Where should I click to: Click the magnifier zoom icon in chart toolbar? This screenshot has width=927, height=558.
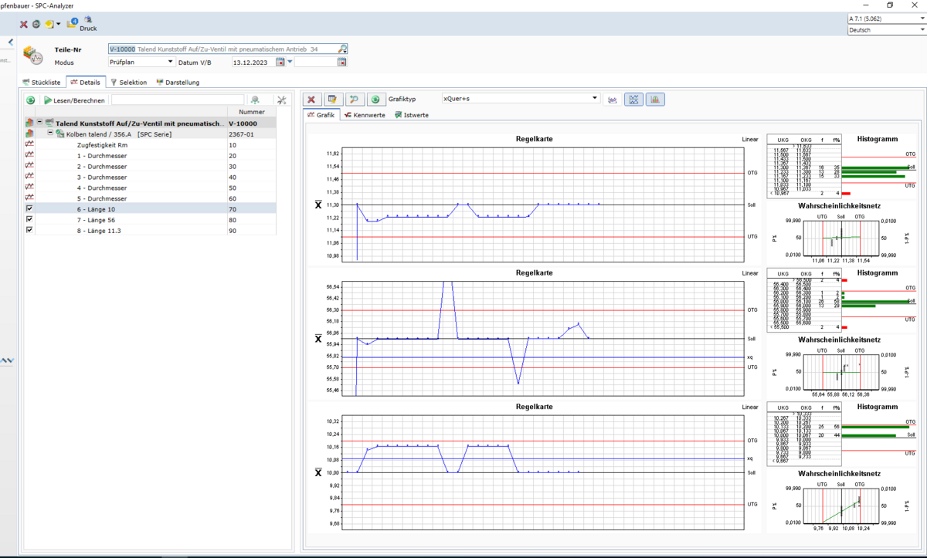point(355,100)
